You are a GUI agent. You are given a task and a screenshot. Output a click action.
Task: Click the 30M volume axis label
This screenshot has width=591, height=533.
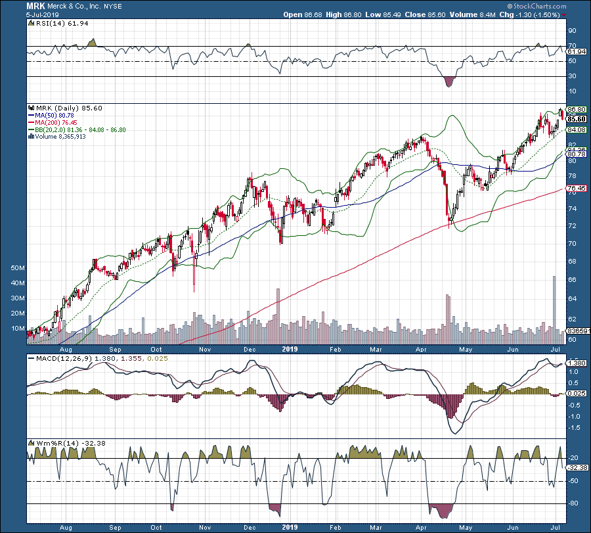click(18, 298)
